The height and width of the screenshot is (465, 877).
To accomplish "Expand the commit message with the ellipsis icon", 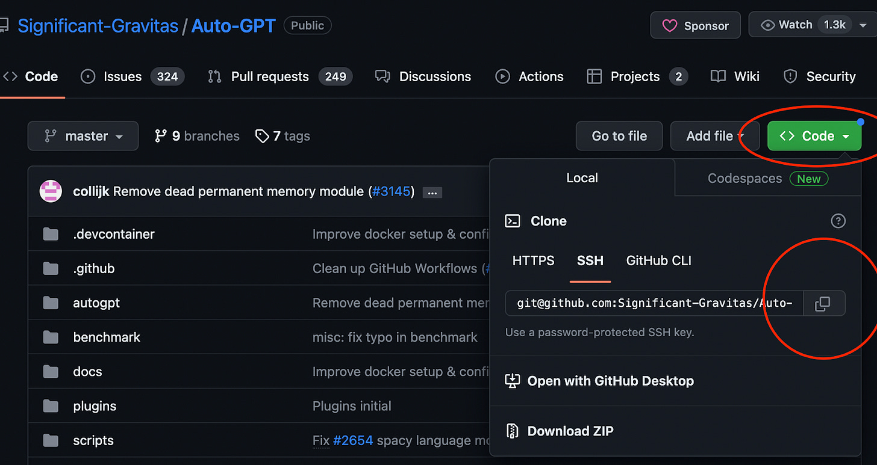I will pyautogui.click(x=432, y=192).
